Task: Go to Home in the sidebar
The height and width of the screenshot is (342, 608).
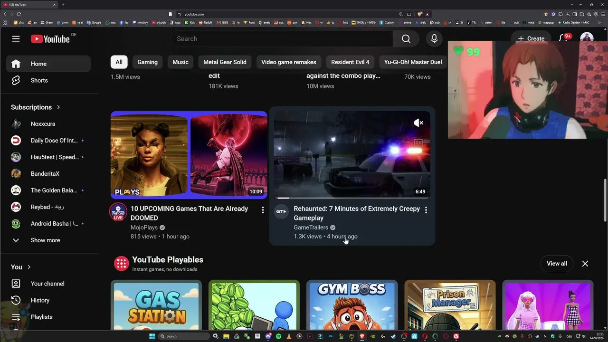Action: pyautogui.click(x=48, y=64)
